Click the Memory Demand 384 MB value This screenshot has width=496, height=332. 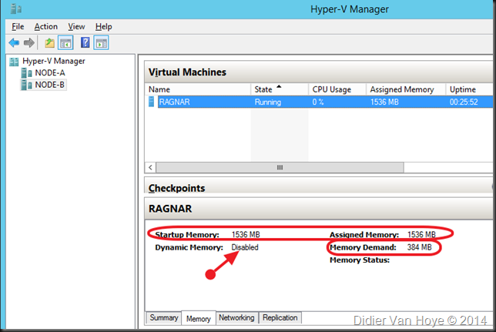coord(420,247)
